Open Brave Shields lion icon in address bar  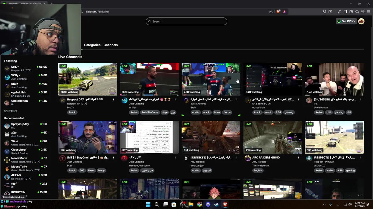click(x=278, y=12)
